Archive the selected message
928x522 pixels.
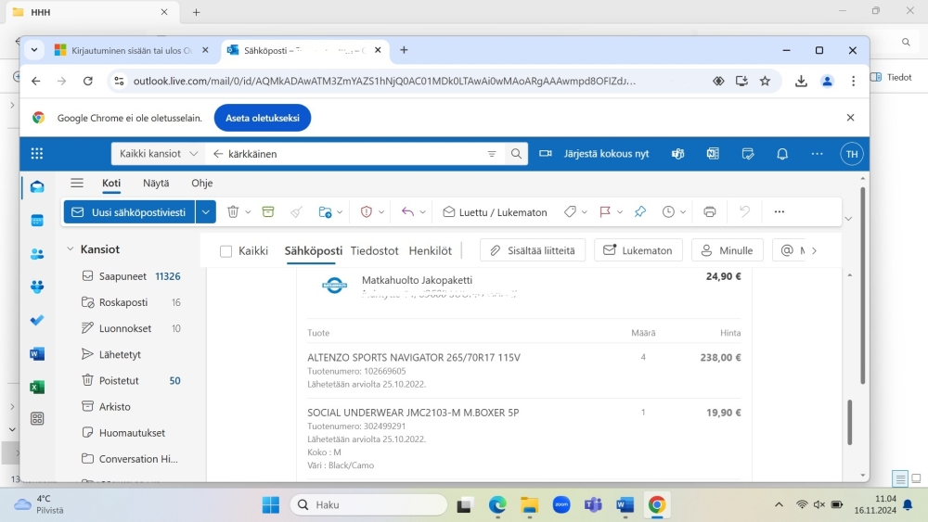(x=268, y=211)
